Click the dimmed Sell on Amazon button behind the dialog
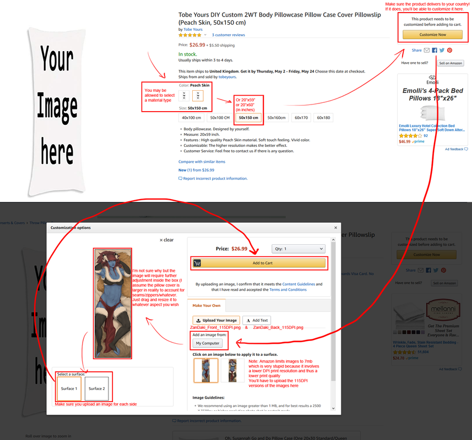The height and width of the screenshot is (440, 472). coord(444,283)
